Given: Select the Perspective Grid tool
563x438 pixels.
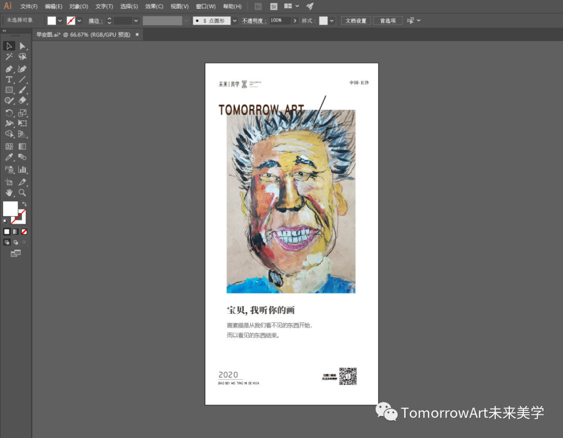Looking at the screenshot, I should pyautogui.click(x=22, y=134).
